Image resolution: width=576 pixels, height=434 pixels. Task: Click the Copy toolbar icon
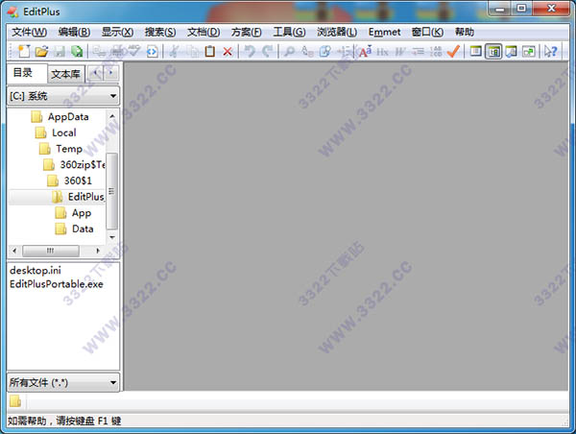pyautogui.click(x=192, y=51)
